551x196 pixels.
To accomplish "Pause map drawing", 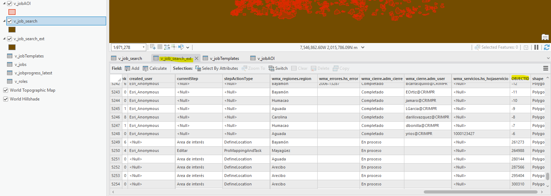I will point(536,47).
